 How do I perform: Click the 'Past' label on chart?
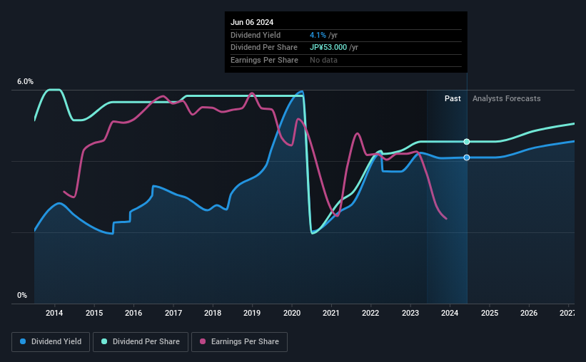pyautogui.click(x=453, y=98)
